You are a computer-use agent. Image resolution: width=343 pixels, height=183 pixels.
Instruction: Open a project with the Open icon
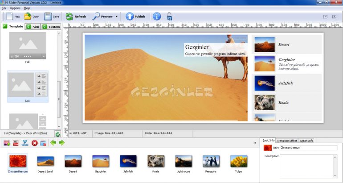point(28,16)
